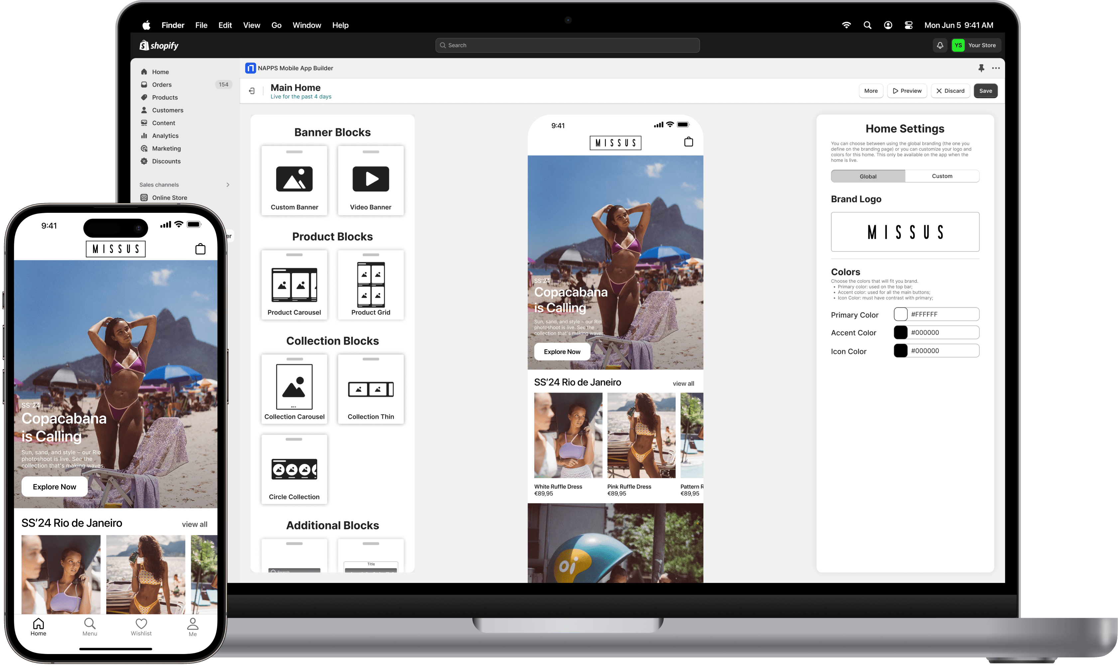Open the macOS Spotlight search icon
Screen dimensions: 1118x668
coord(867,25)
